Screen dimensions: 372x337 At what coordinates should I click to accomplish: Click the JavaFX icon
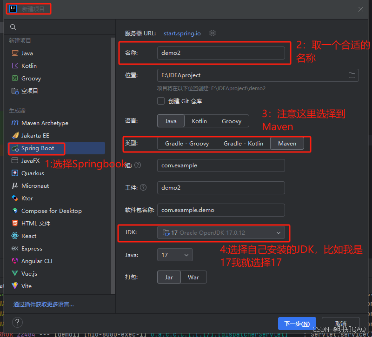coord(15,160)
